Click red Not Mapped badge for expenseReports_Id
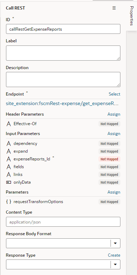The image size is (137, 275). 109,159
